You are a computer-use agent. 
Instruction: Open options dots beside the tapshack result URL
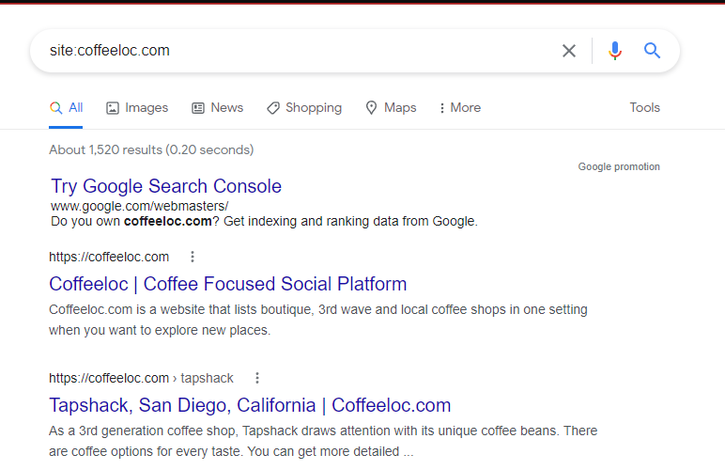point(257,378)
